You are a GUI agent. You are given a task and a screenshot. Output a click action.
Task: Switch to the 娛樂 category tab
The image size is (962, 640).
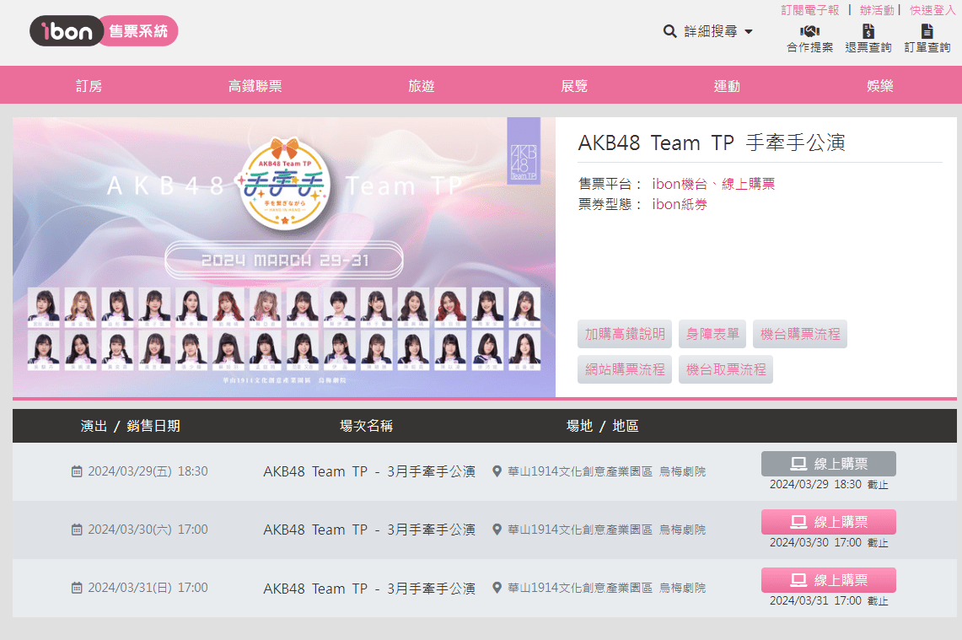tap(879, 84)
